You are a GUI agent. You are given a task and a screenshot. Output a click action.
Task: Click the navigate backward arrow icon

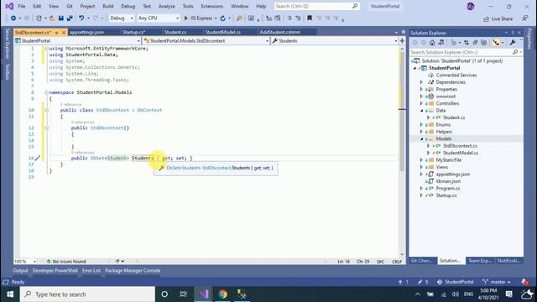click(x=13, y=18)
